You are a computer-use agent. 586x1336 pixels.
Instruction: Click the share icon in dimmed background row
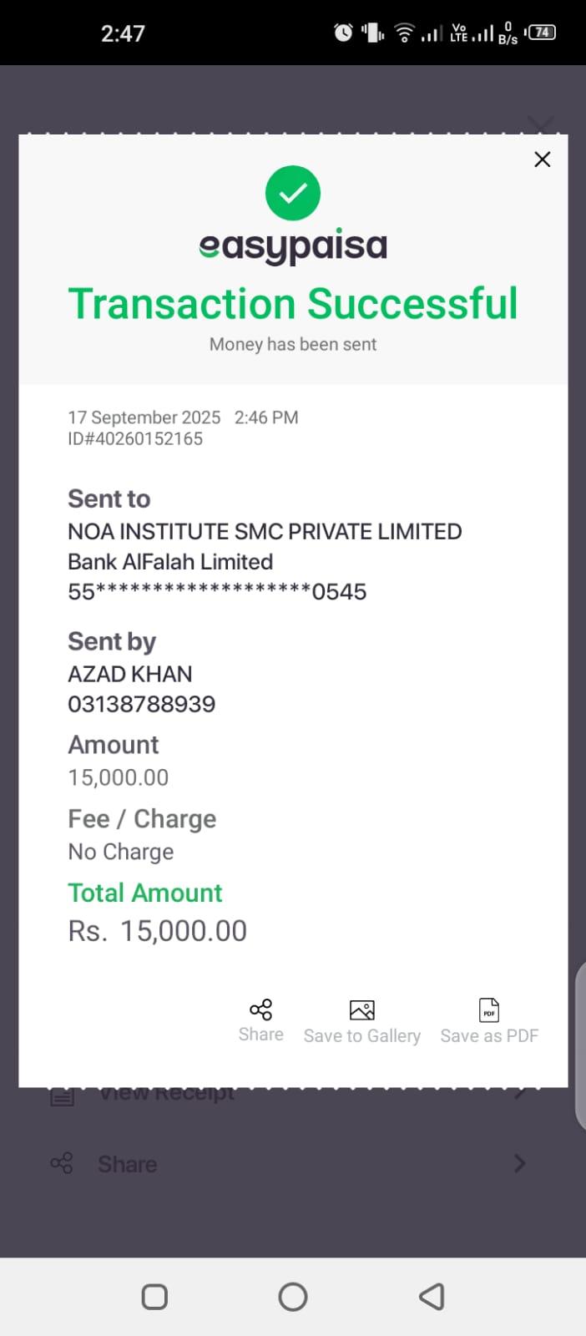click(62, 1163)
